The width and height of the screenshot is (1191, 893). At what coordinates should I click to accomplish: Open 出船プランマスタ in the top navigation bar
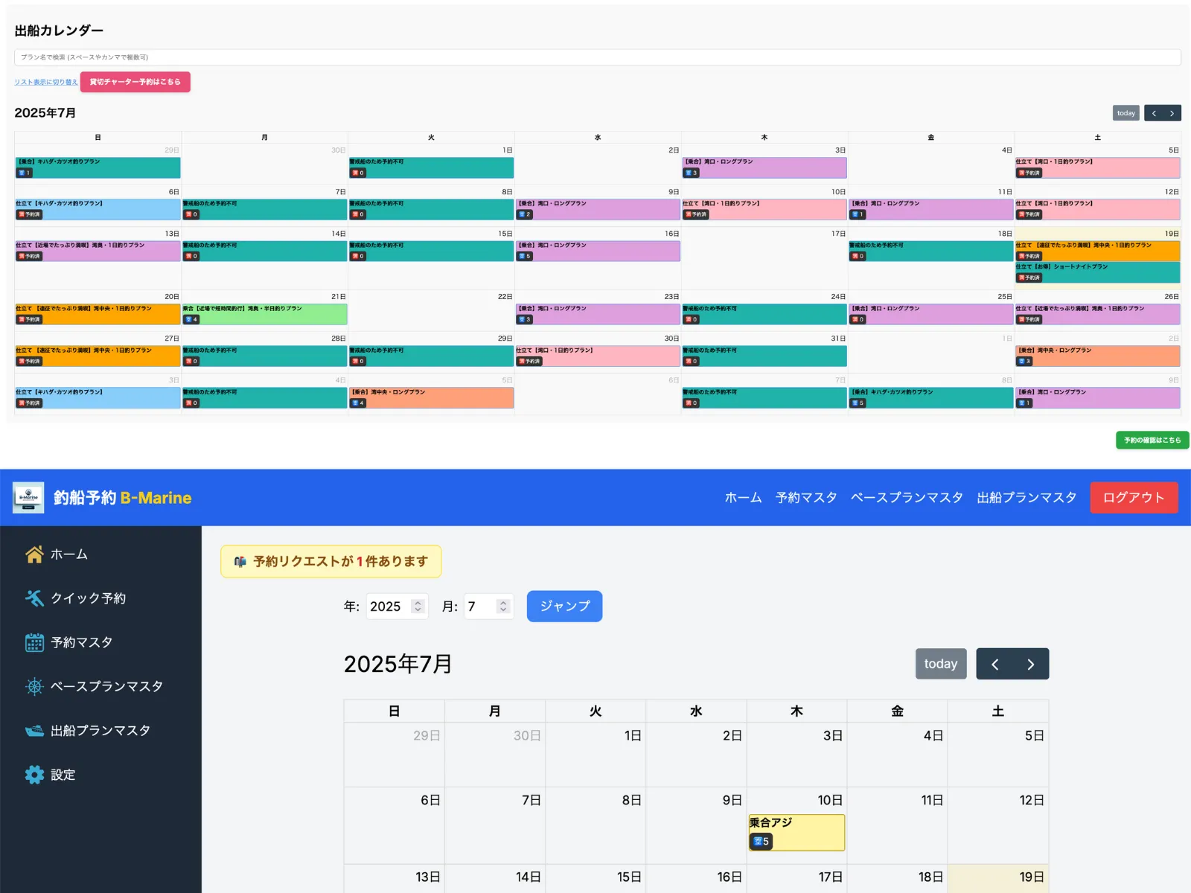(x=1026, y=498)
